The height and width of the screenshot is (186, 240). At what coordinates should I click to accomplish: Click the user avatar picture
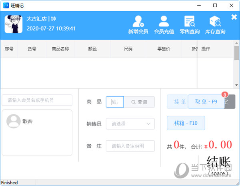click(14, 24)
